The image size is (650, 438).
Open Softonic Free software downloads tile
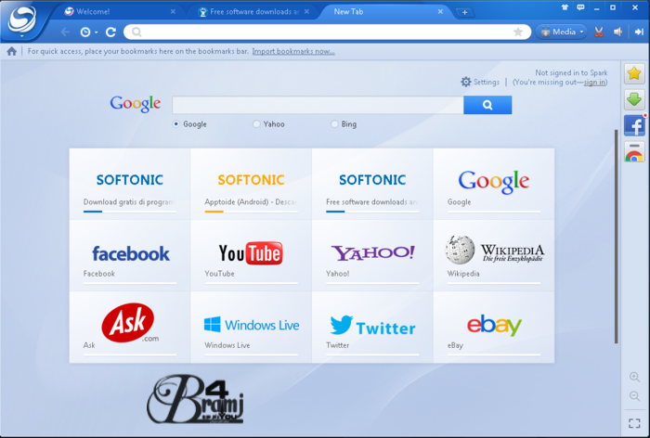pos(372,184)
